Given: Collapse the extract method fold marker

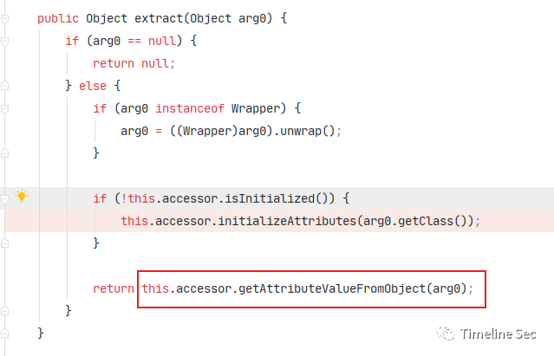Looking at the screenshot, I should click(4, 19).
